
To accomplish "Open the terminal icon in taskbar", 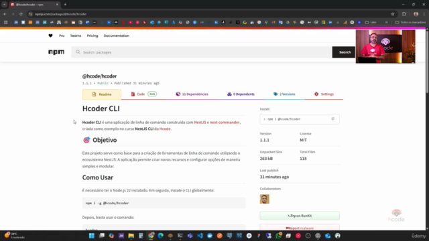I will 180,236.
